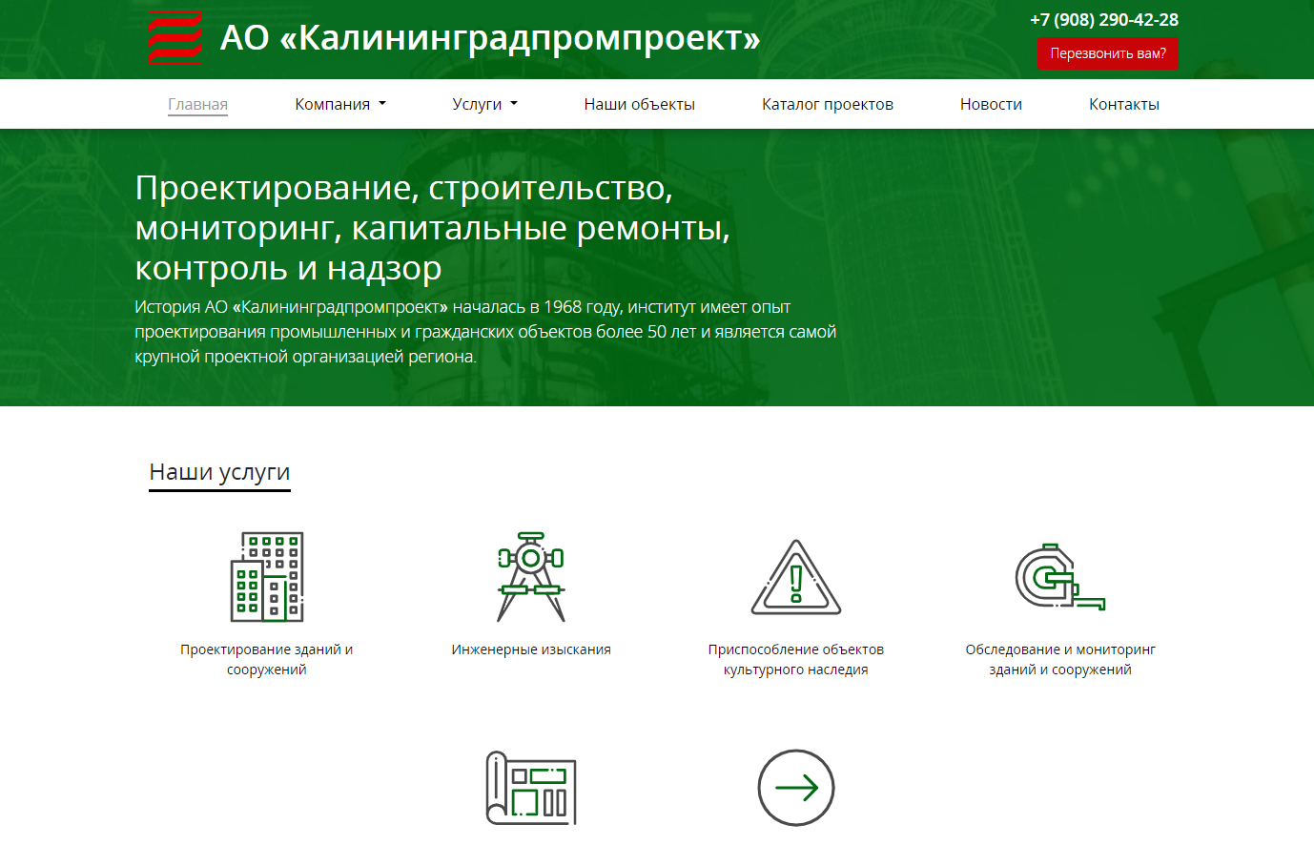Follow the Инженерные изыскания text link
The width and height of the screenshot is (1314, 845).
[531, 649]
